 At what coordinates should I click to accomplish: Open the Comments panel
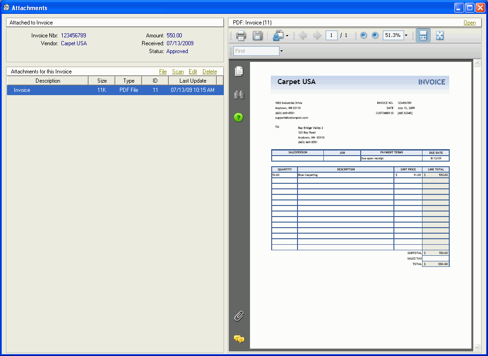(x=238, y=339)
